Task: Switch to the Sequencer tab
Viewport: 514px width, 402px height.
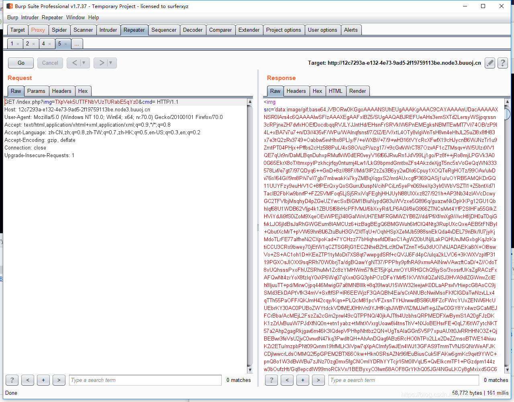Action: (164, 30)
